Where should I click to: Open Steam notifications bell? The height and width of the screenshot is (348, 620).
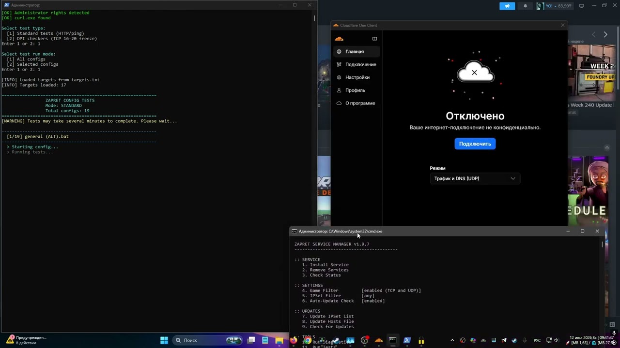525,6
